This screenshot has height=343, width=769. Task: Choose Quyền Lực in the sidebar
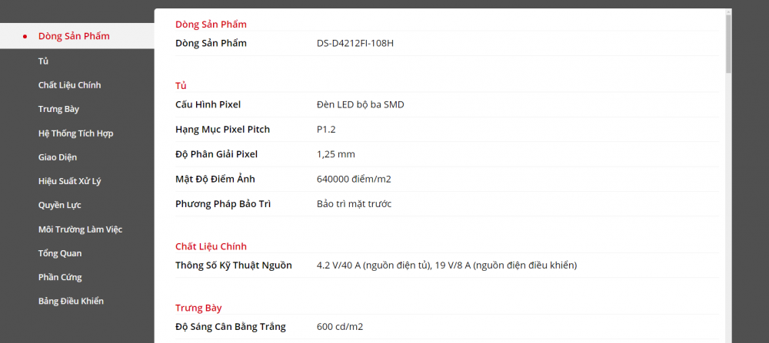point(59,205)
